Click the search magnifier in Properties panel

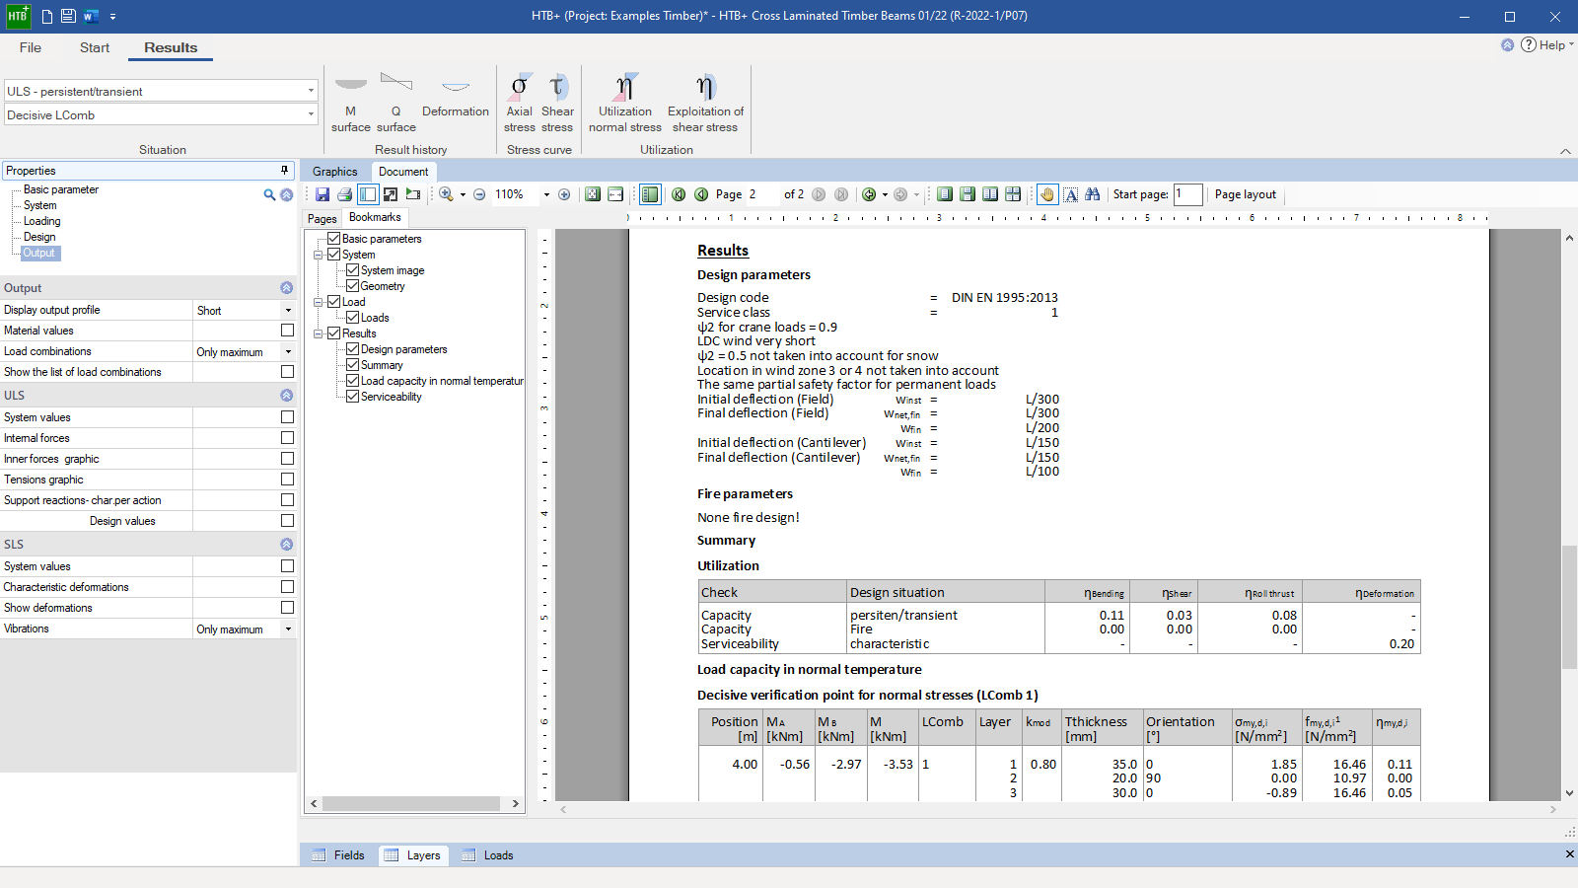(x=269, y=195)
